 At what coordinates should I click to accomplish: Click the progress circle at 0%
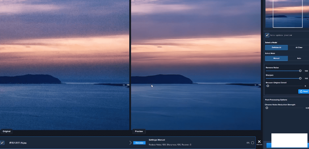click(x=252, y=143)
